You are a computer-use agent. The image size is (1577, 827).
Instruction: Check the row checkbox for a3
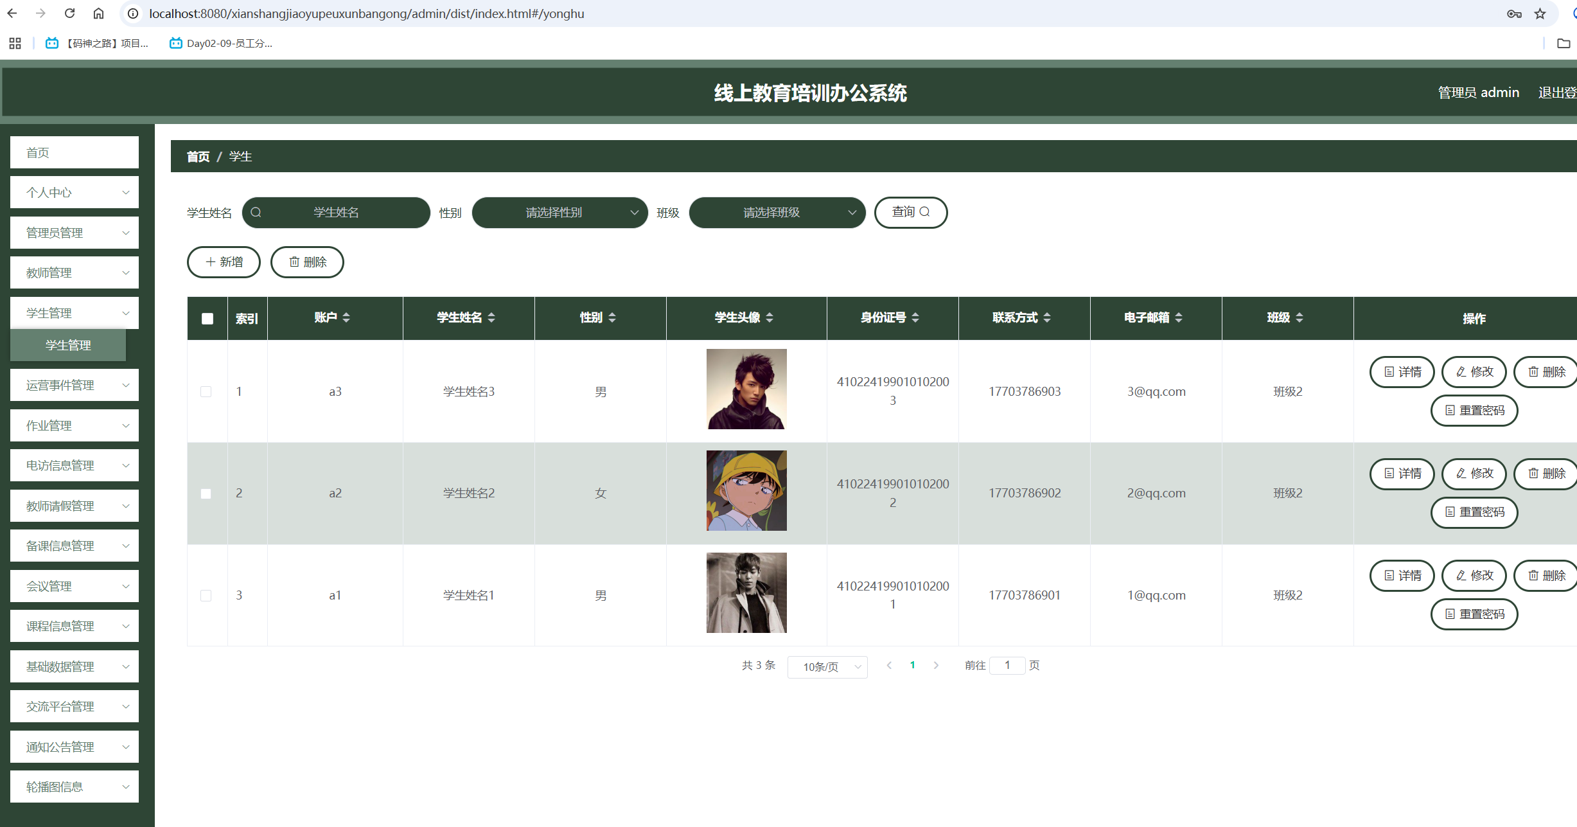click(206, 392)
